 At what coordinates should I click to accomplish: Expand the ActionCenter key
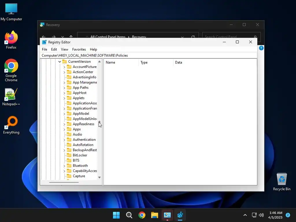coord(64,72)
